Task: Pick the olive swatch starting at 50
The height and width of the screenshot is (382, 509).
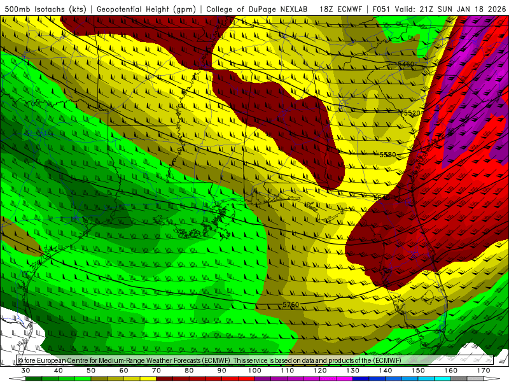Action: coord(99,379)
